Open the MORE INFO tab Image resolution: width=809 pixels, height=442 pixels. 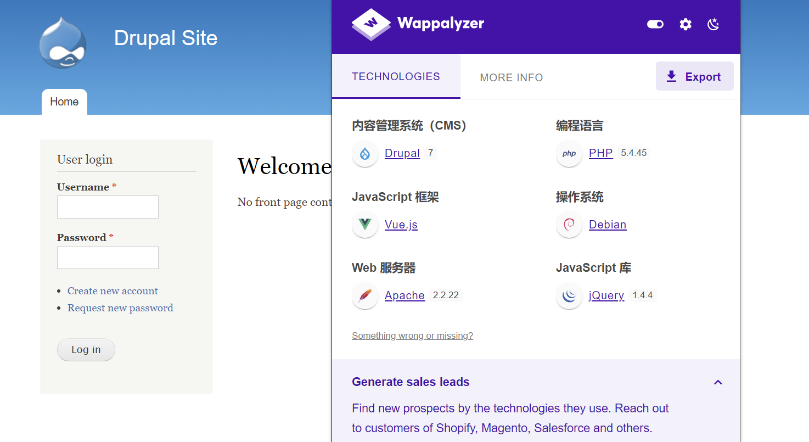click(512, 77)
